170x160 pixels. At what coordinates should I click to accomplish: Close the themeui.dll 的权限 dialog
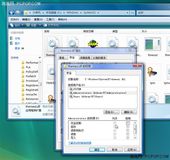coord(137,66)
